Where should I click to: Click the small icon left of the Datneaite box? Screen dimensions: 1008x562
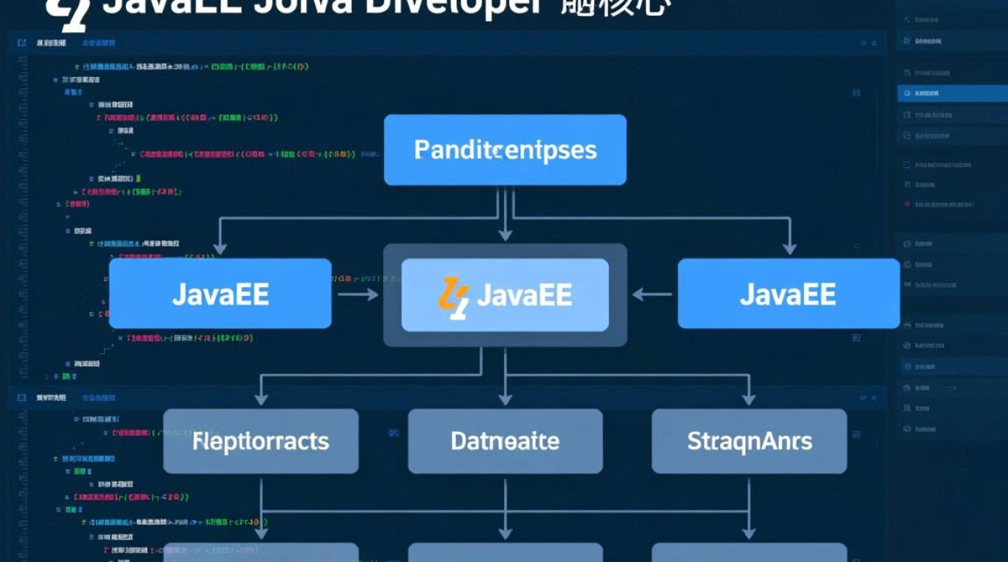point(393,433)
